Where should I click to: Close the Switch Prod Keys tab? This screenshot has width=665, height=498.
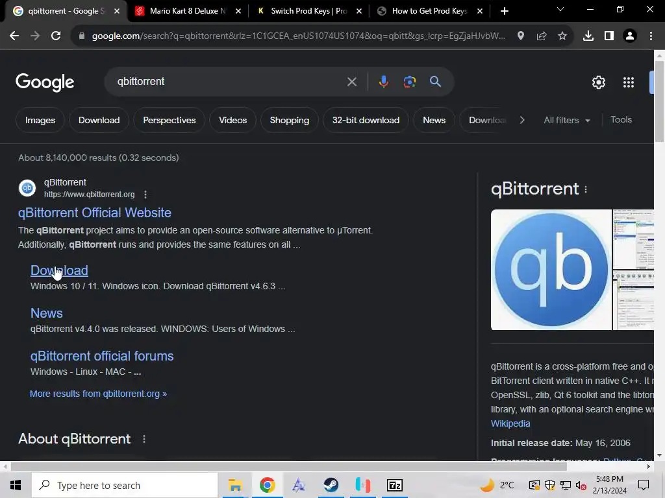pos(358,11)
